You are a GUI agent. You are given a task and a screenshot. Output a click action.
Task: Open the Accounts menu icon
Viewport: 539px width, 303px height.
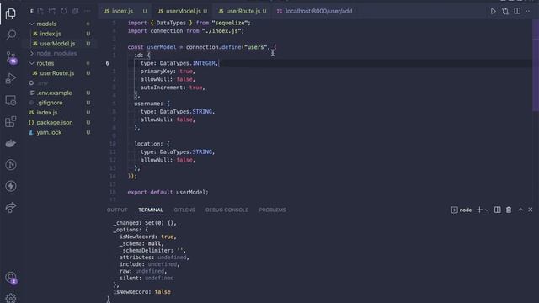pyautogui.click(x=11, y=278)
